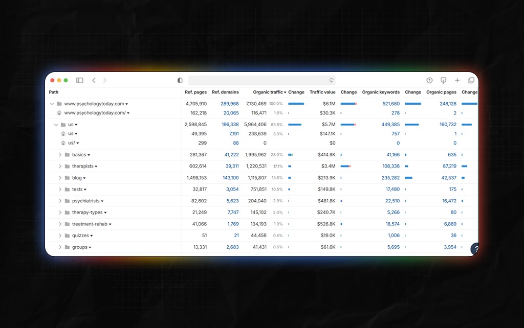Open the help question mark bubble
The height and width of the screenshot is (328, 524).
pos(475,249)
